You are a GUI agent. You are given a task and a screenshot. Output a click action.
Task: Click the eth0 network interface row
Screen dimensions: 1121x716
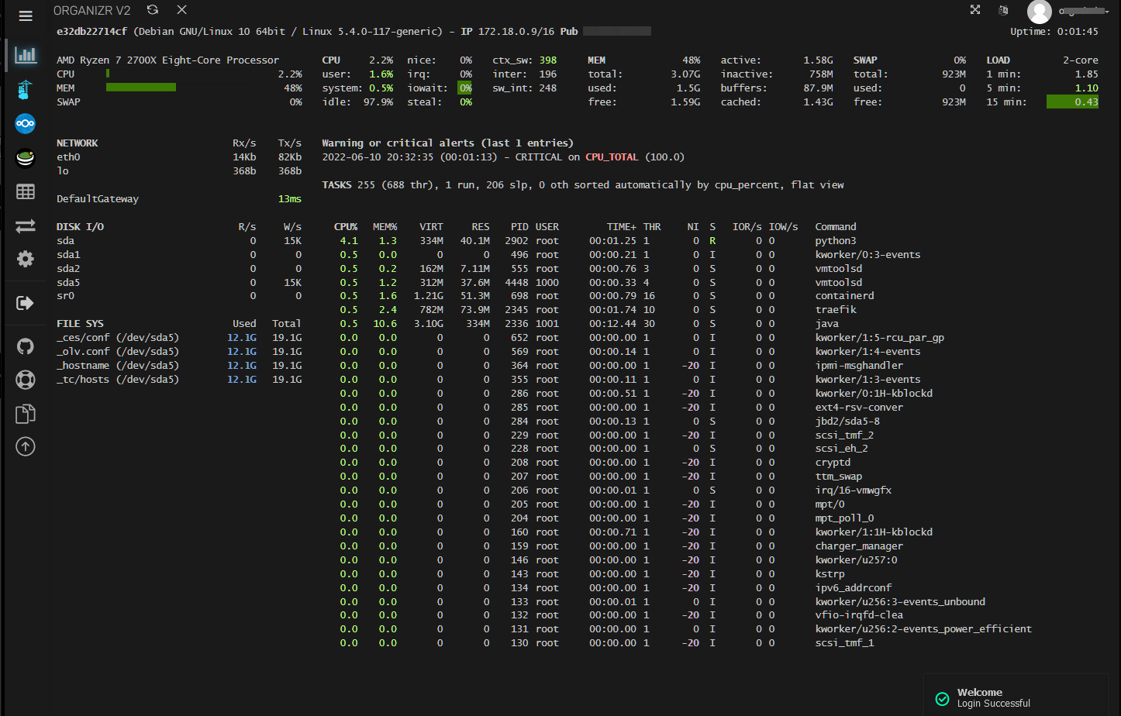tap(179, 157)
